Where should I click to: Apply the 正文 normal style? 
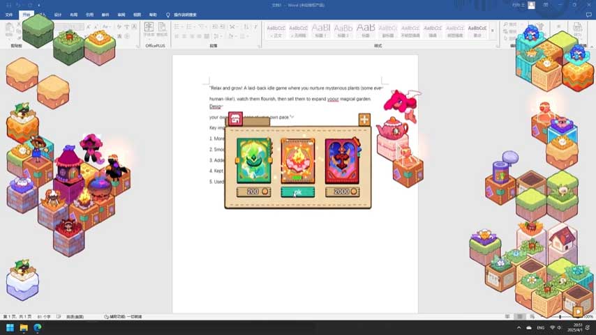pos(276,31)
